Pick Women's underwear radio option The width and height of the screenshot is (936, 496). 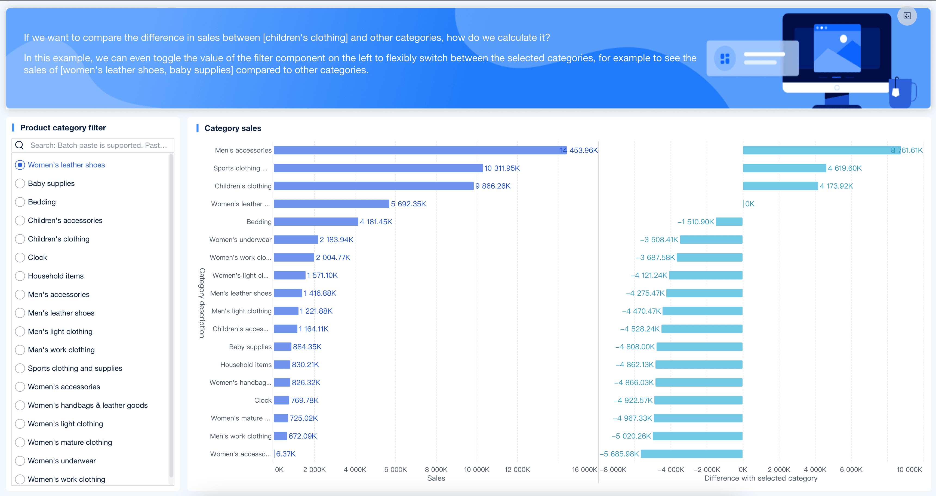pyautogui.click(x=20, y=461)
